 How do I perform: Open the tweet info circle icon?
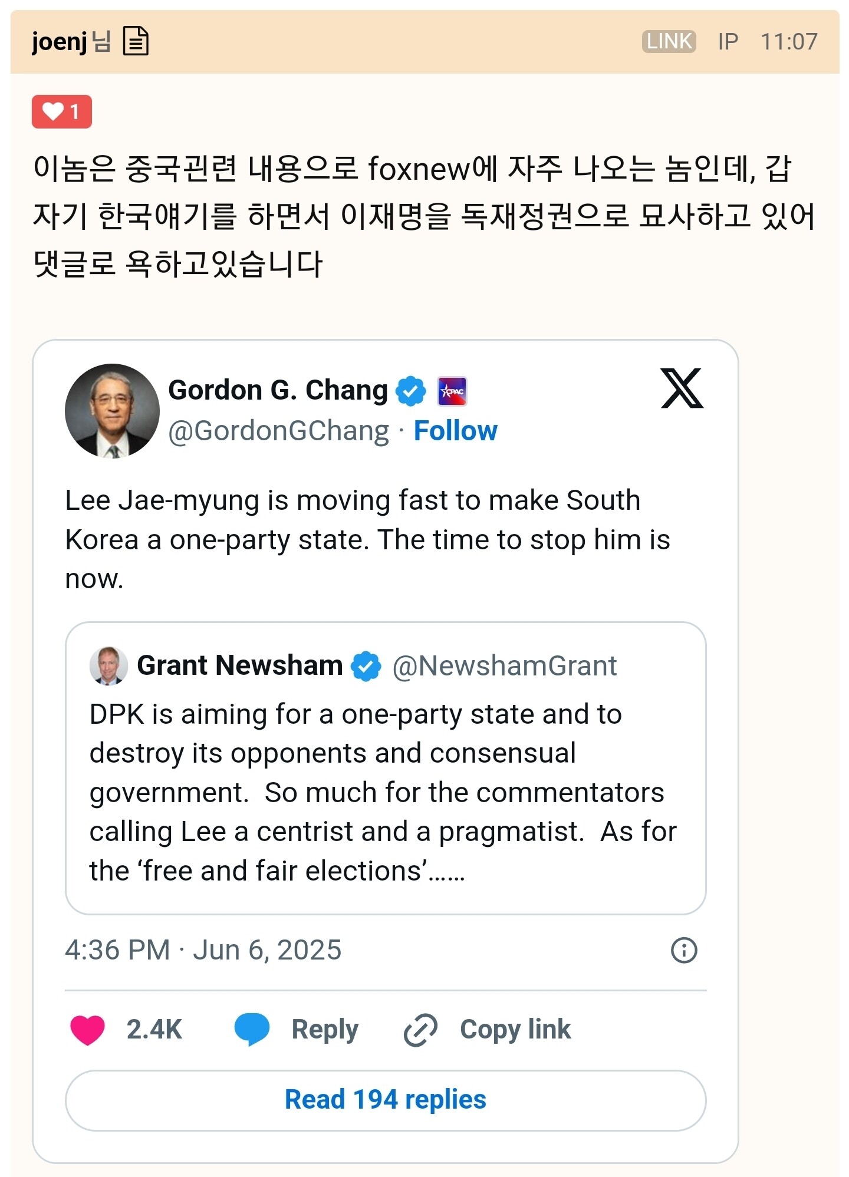click(x=684, y=950)
